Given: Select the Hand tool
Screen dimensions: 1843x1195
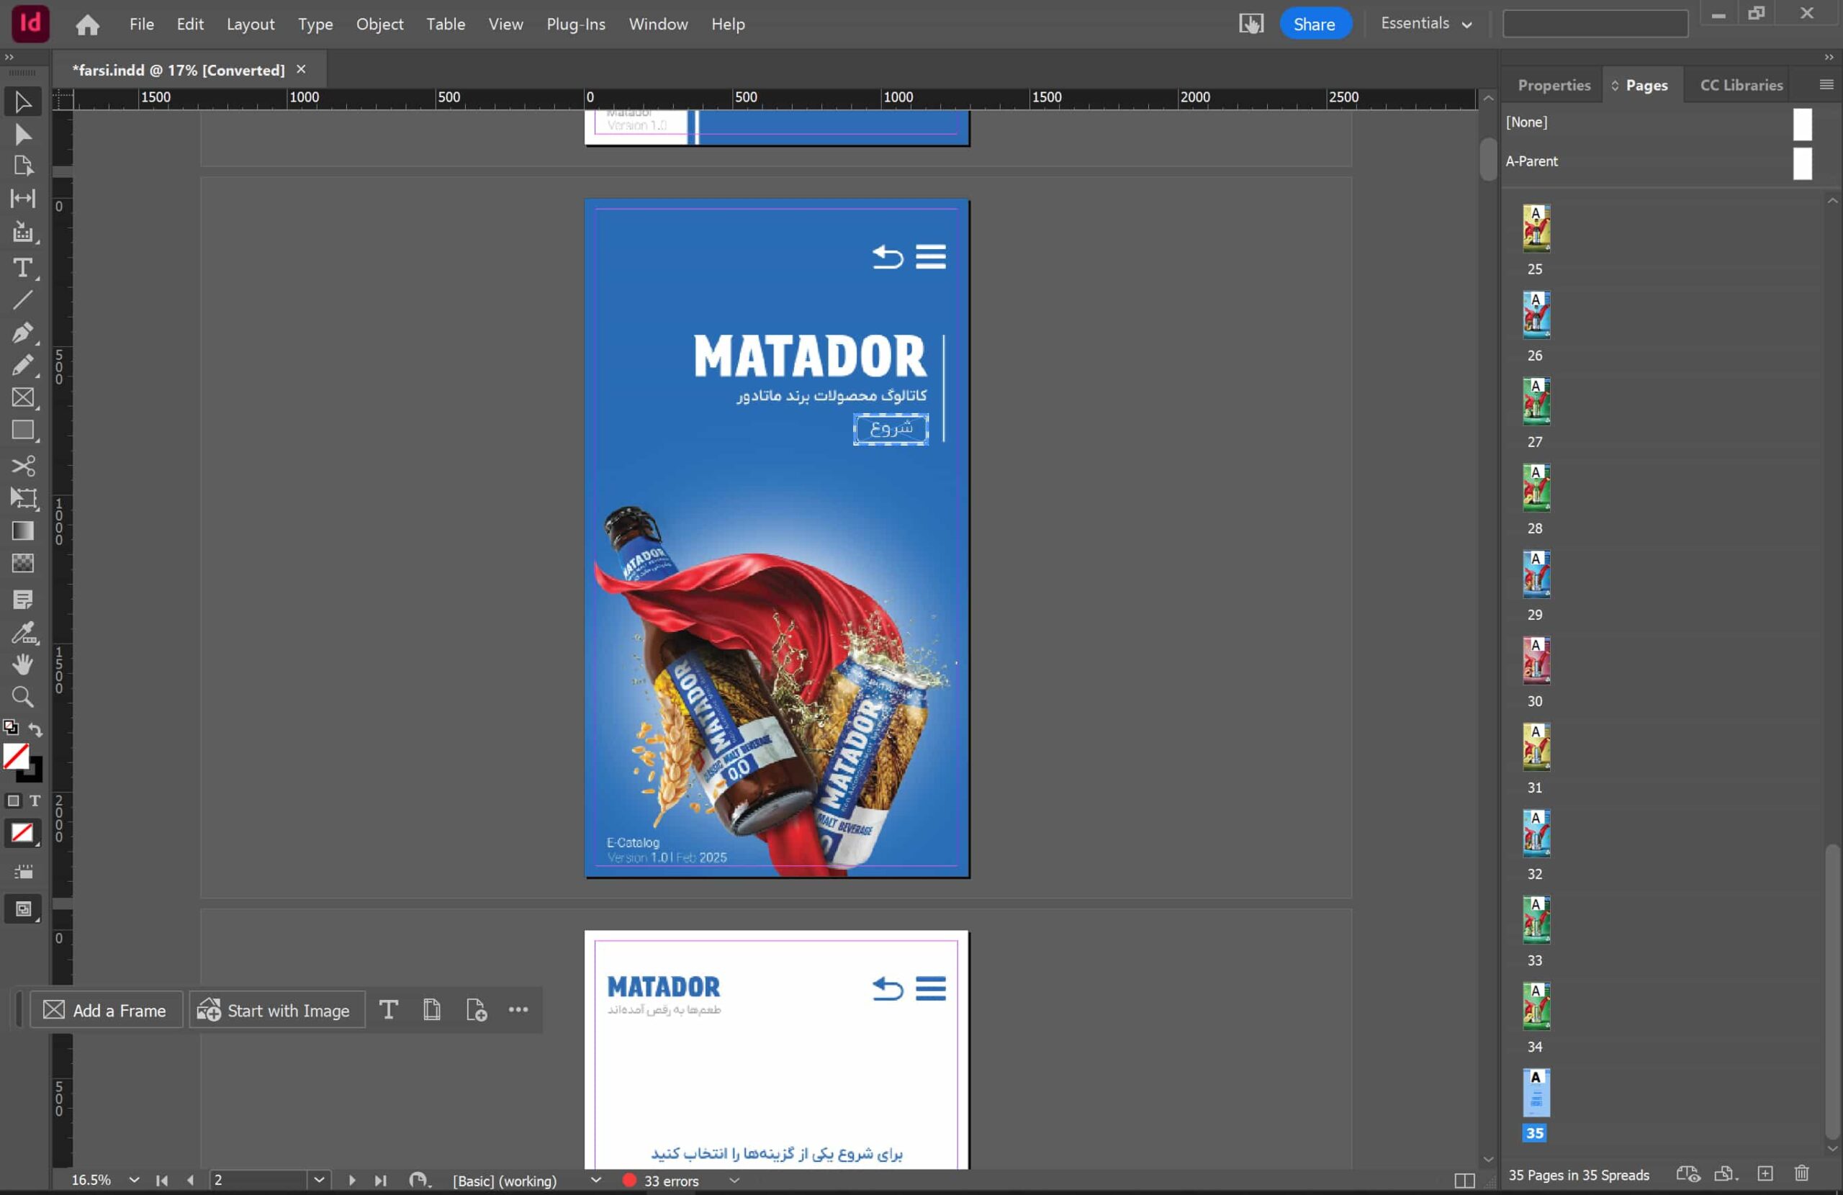Looking at the screenshot, I should coord(22,664).
